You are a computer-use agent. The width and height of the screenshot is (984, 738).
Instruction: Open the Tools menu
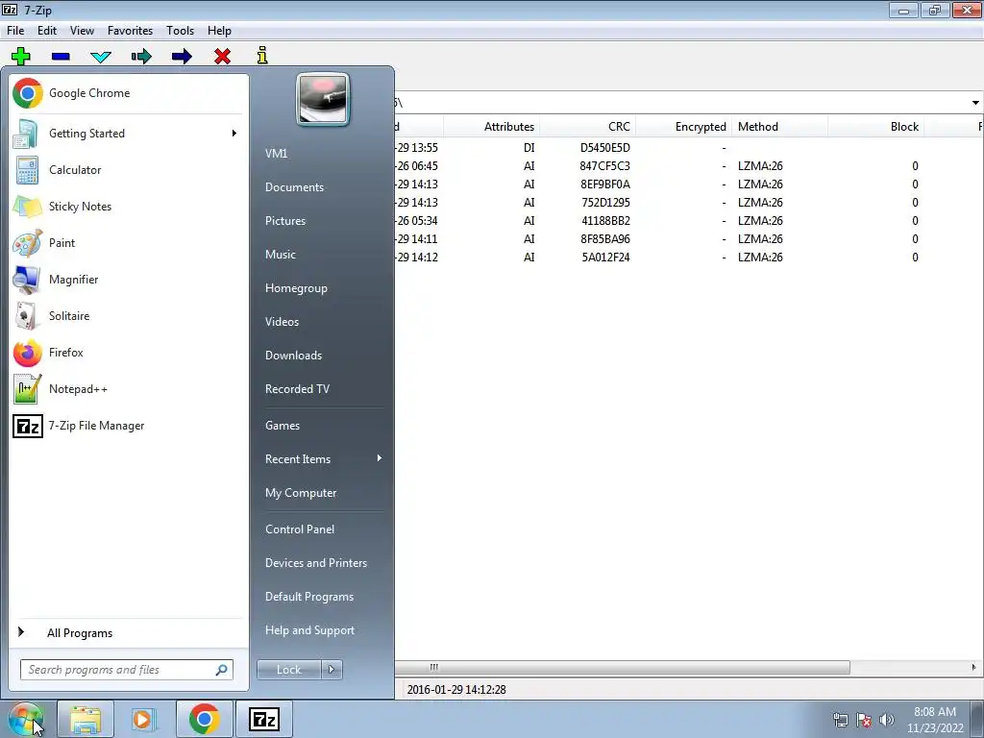click(180, 31)
